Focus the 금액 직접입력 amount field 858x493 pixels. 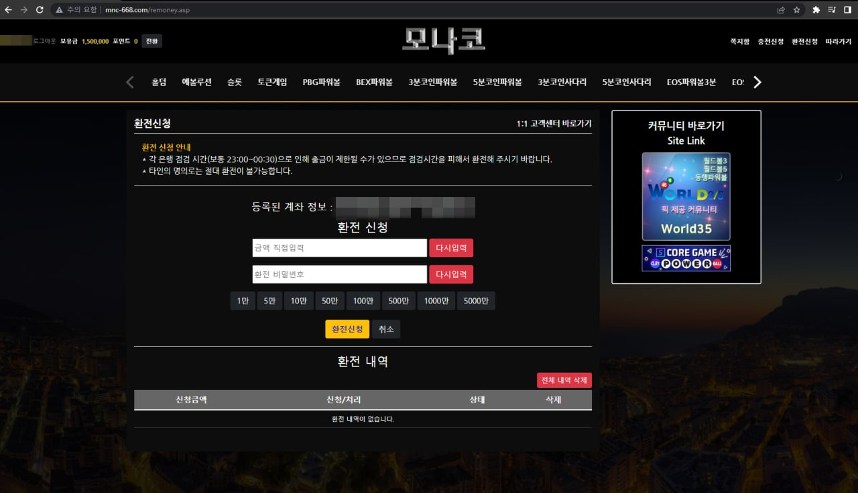pyautogui.click(x=340, y=248)
